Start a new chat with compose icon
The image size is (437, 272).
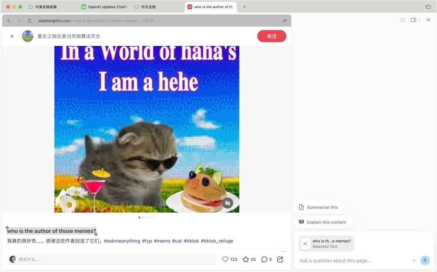pos(402,20)
